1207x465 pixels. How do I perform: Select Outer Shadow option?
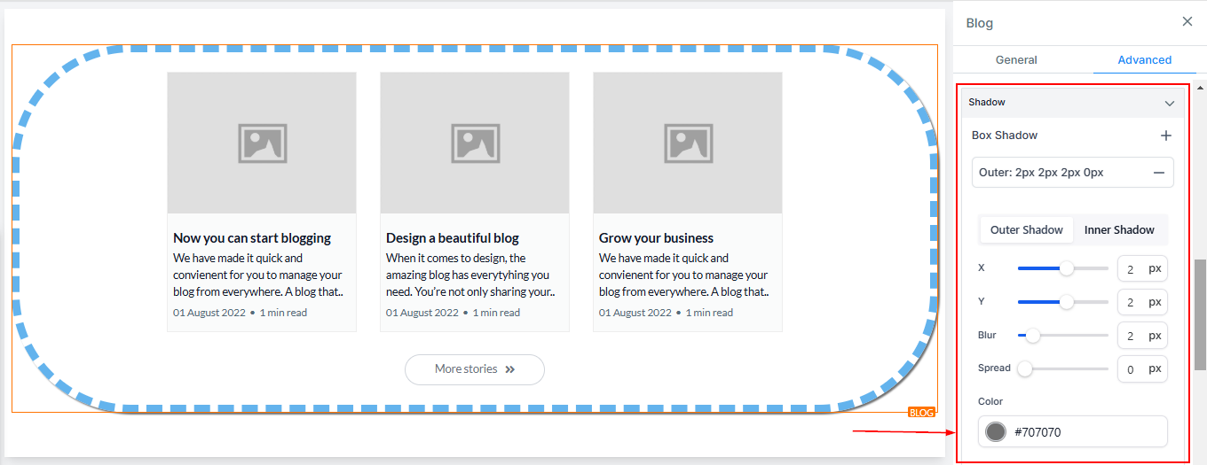[1026, 230]
